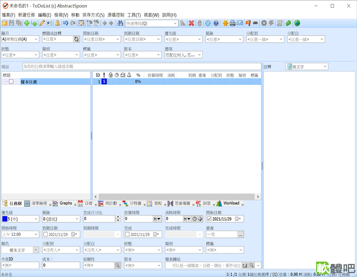
Task: Click the bell reminder icon in toolbar
Action: (x=58, y=23)
